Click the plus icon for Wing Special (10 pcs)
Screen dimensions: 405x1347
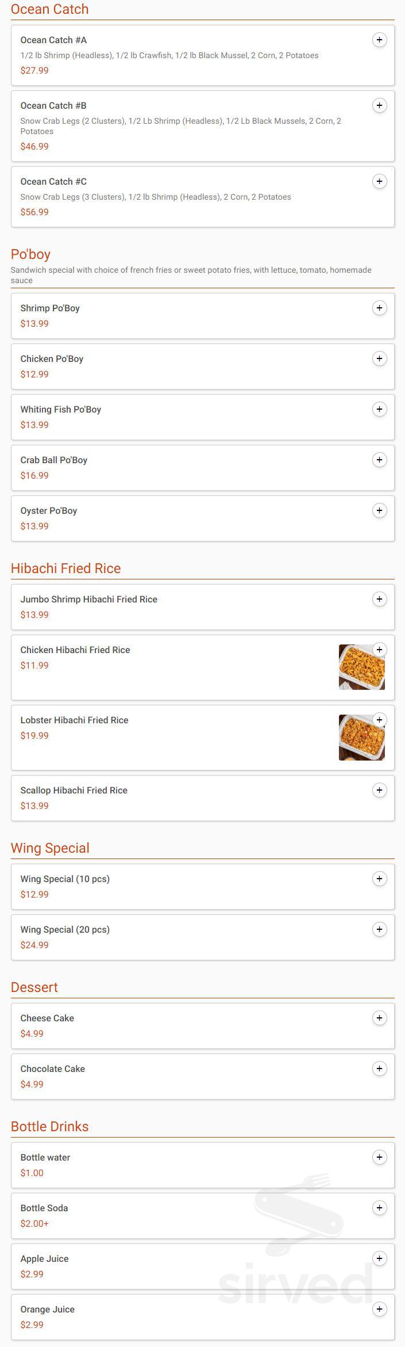point(380,879)
